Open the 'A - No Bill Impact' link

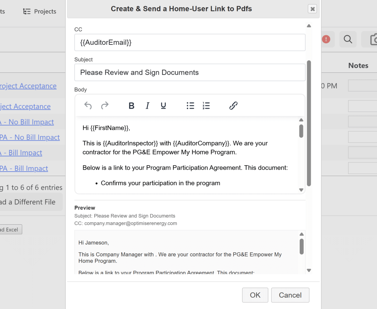27,122
